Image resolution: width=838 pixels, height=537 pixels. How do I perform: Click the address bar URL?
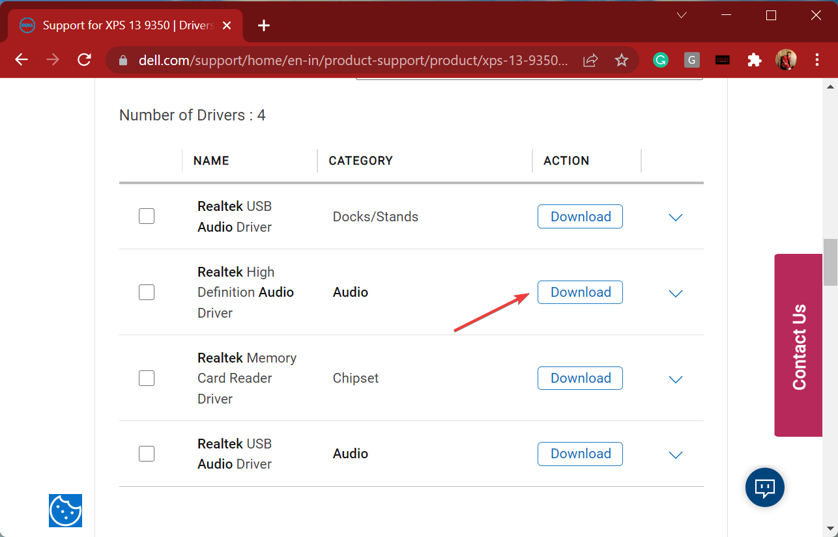pyautogui.click(x=353, y=61)
